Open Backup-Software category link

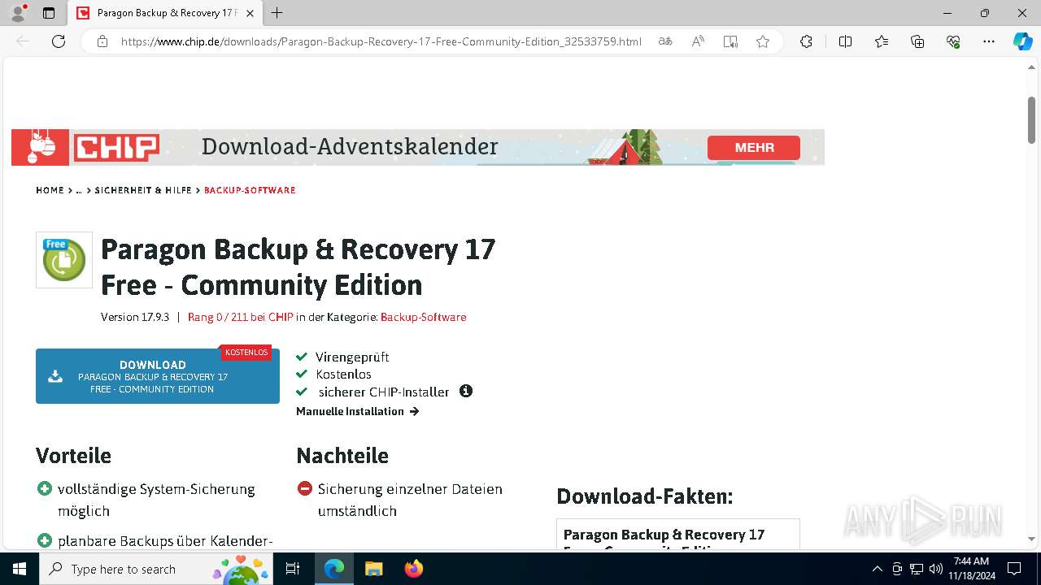tap(423, 317)
